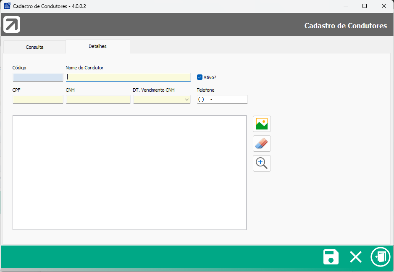394x272 pixels.
Task: Click the load image picture icon
Action: 262,124
